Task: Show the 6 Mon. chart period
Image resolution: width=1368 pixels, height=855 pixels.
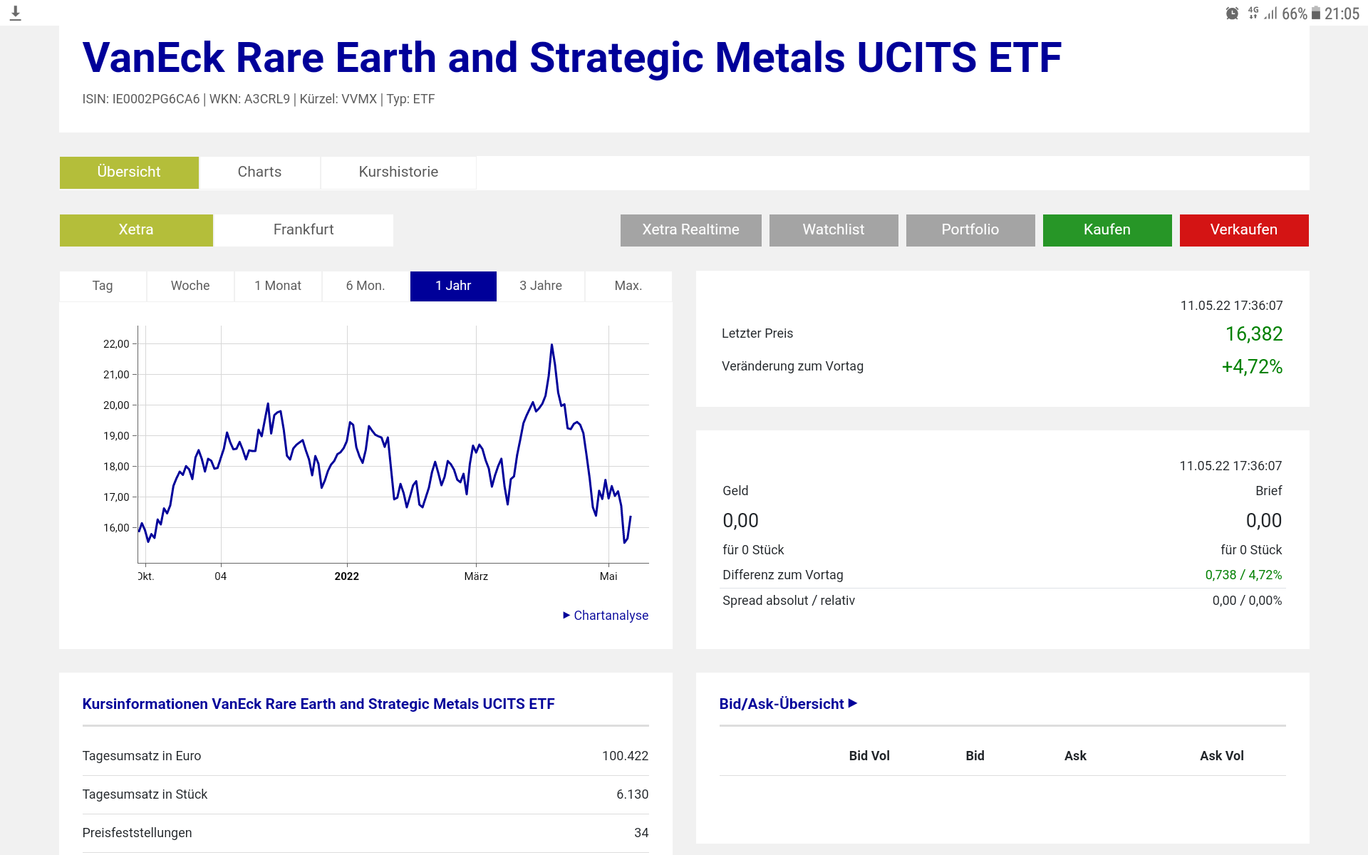Action: coord(366,286)
